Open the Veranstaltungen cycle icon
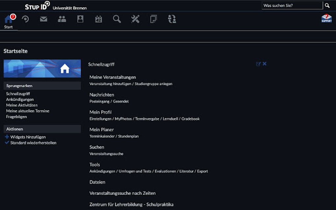The width and height of the screenshot is (336, 210). pyautogui.click(x=25, y=19)
